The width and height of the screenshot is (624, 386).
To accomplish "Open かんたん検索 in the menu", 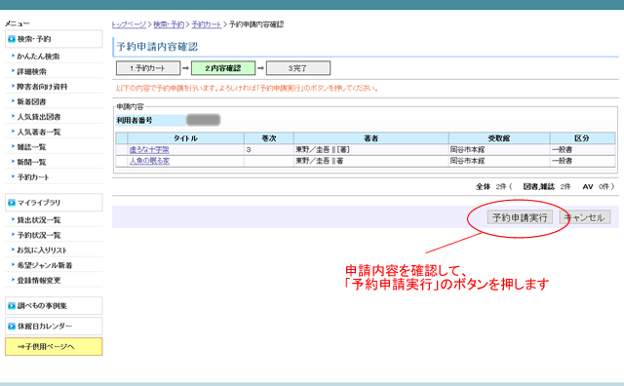I will tap(38, 57).
